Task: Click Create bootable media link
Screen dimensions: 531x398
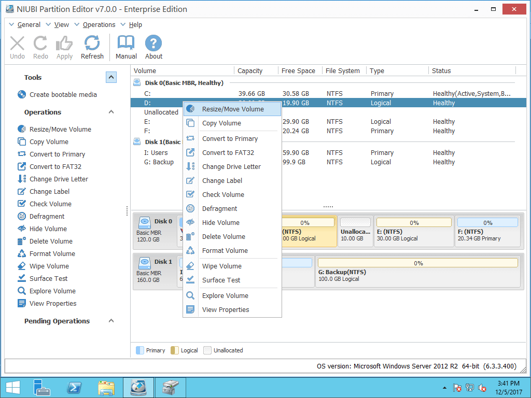Action: point(63,94)
